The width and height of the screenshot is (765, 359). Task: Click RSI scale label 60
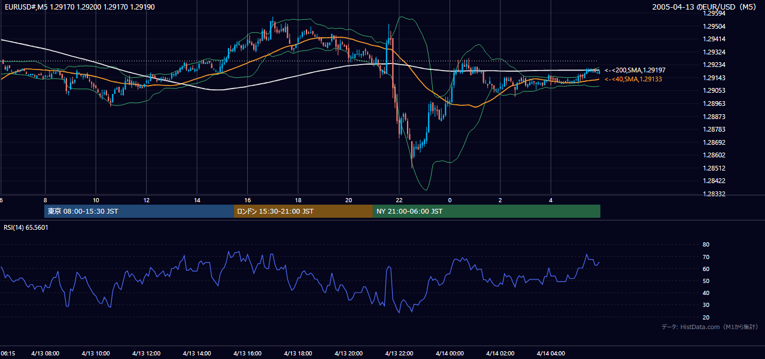tap(706, 269)
